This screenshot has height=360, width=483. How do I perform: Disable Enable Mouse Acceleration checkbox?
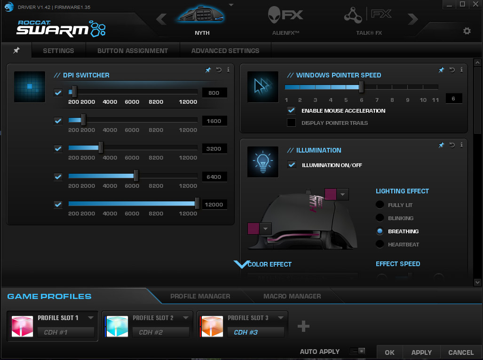click(292, 111)
